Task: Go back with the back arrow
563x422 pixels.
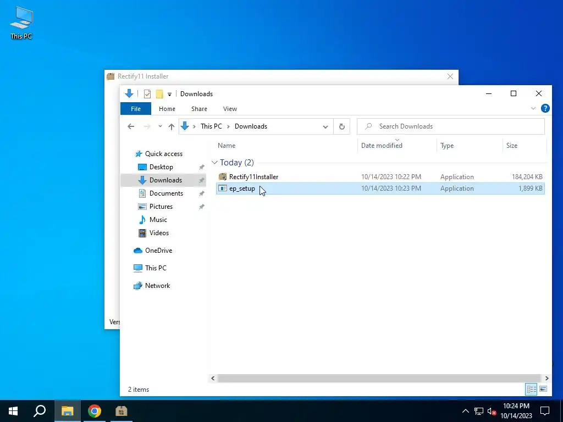Action: click(x=131, y=126)
